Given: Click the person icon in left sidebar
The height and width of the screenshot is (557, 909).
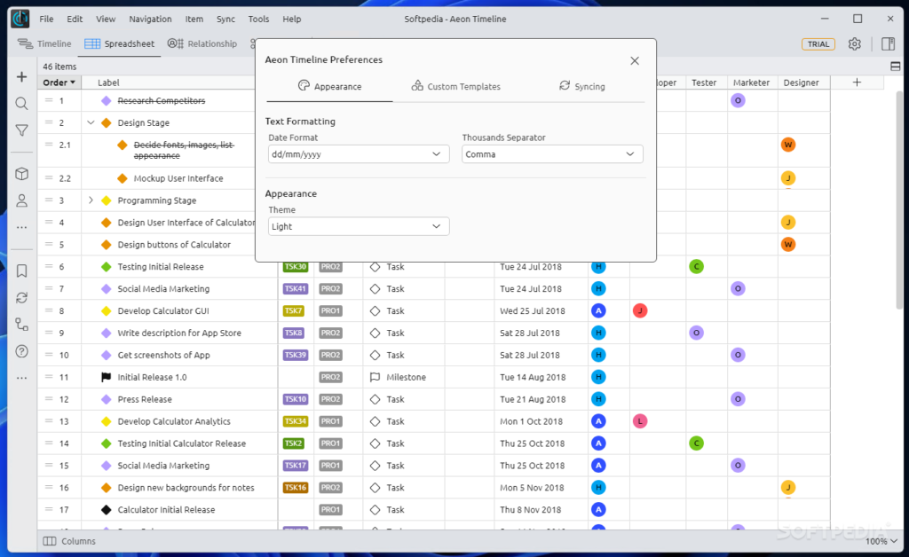Looking at the screenshot, I should (21, 200).
